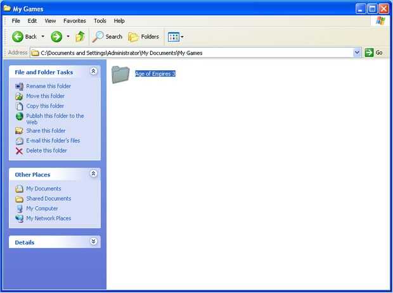
Task: Open the Back history dropdown arrow
Action: click(43, 37)
